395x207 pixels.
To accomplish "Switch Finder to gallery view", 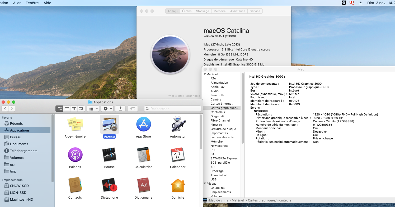I will coord(81,109).
